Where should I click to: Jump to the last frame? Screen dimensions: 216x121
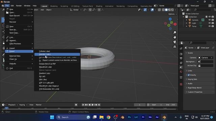99,105
